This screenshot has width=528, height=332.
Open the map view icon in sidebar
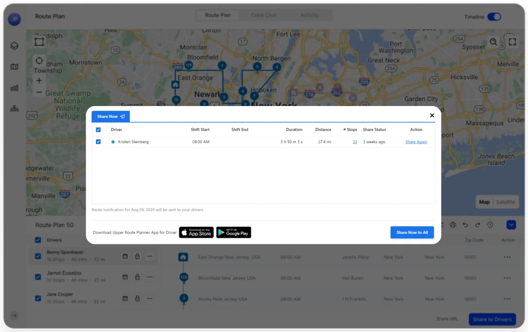(14, 67)
